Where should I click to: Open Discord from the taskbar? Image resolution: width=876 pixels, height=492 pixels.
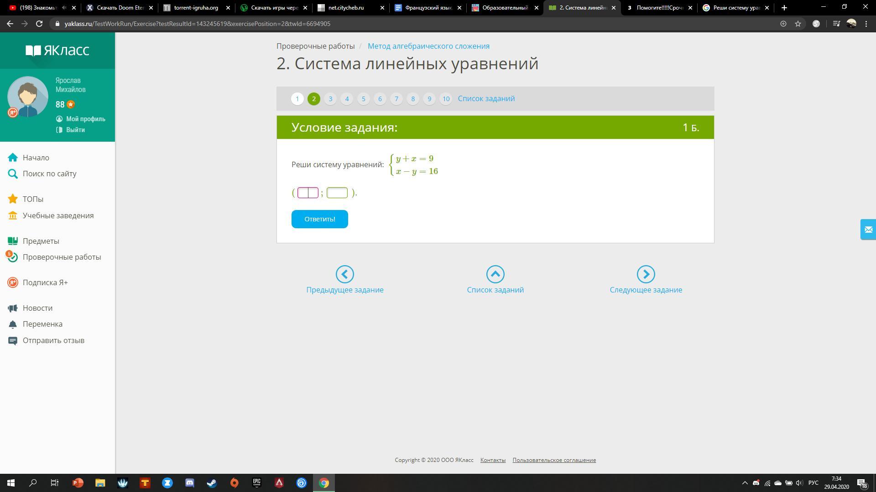pyautogui.click(x=190, y=483)
